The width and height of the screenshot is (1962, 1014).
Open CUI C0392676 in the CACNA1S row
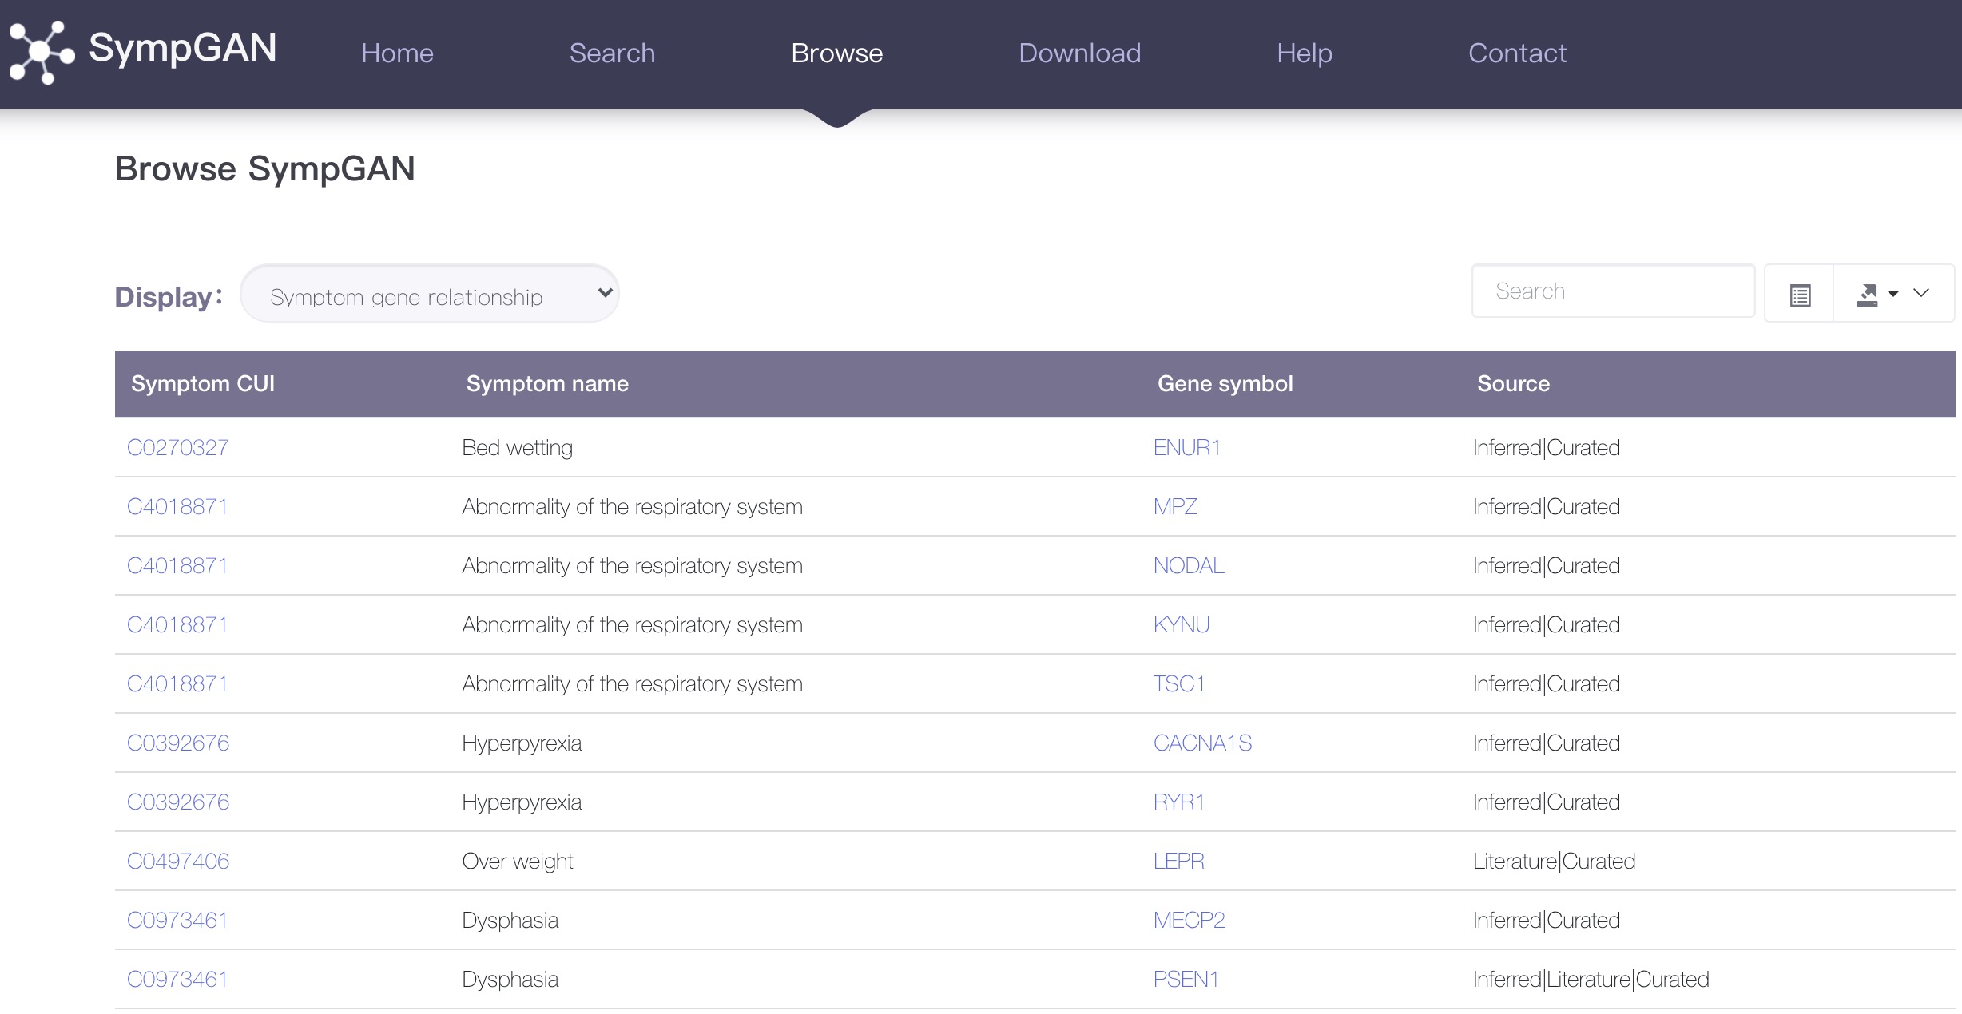click(x=178, y=743)
